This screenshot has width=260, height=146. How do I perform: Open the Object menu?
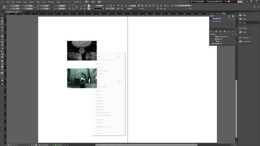[x=31, y=2]
